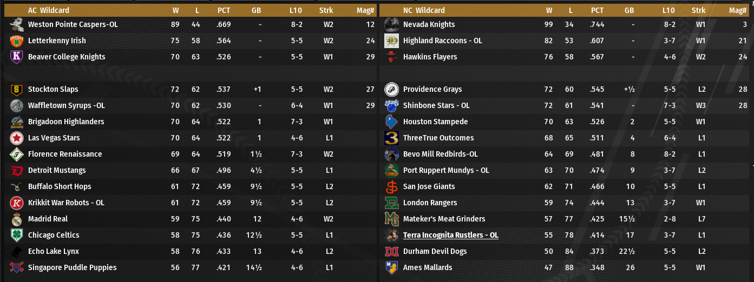This screenshot has height=282, width=754.
Task: Open the Terra Incognita Rustlers team link
Action: point(450,235)
